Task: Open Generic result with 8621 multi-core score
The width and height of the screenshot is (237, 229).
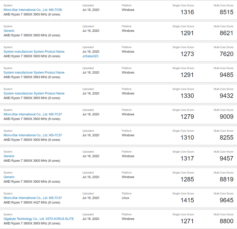Action: point(9,31)
